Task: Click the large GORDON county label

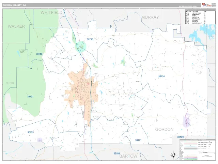Action: [x=164, y=129]
